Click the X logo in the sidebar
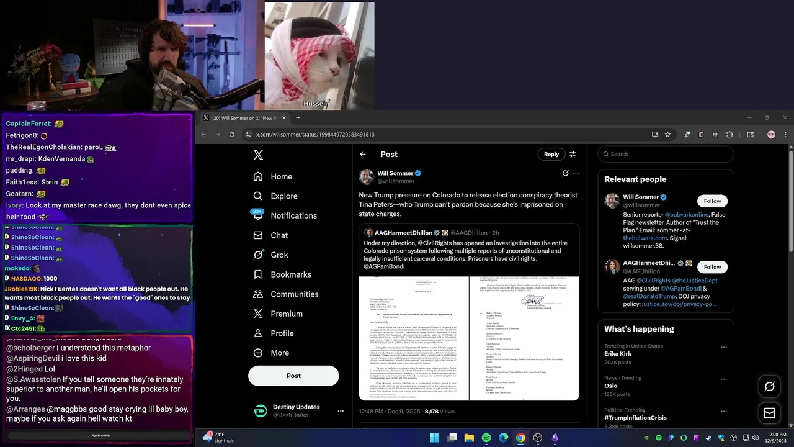The width and height of the screenshot is (794, 447). coord(258,155)
